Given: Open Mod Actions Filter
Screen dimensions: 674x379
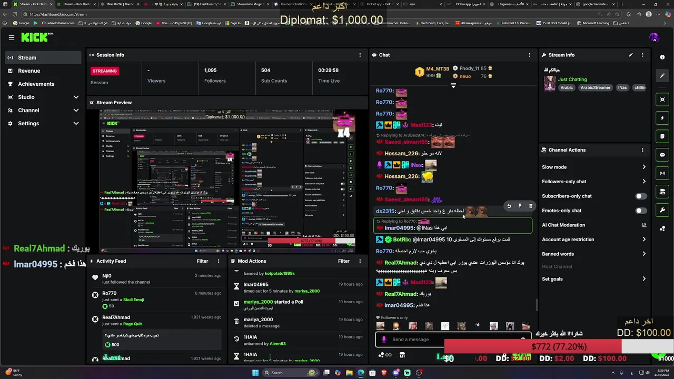Looking at the screenshot, I should coord(344,261).
